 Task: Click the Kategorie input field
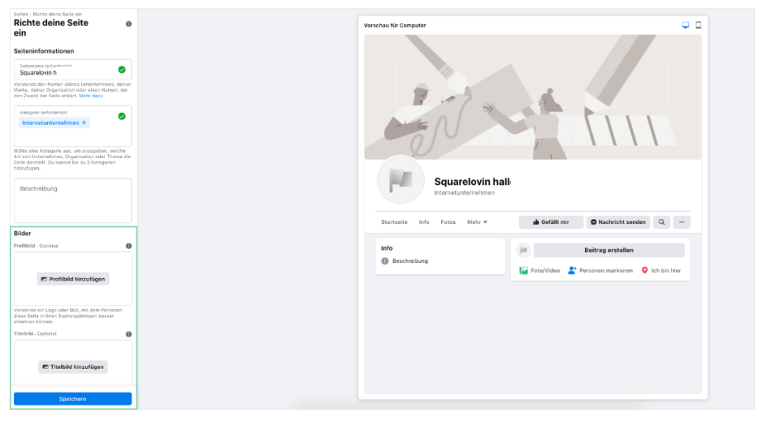[x=72, y=126]
